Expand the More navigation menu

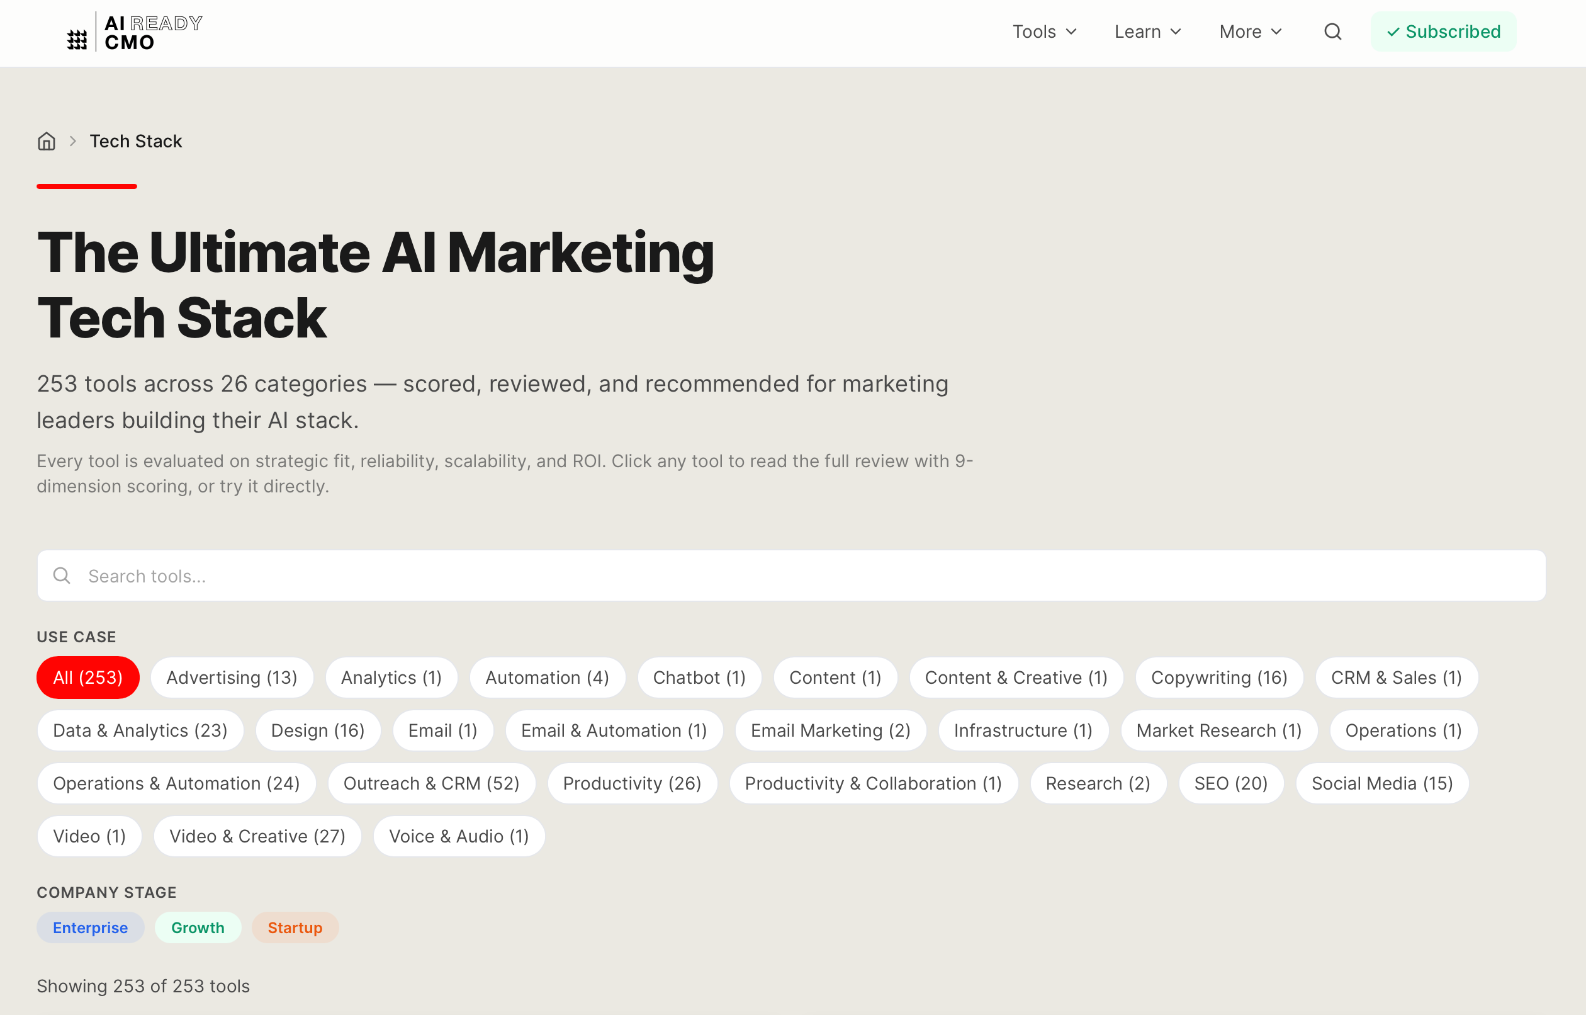1250,31
